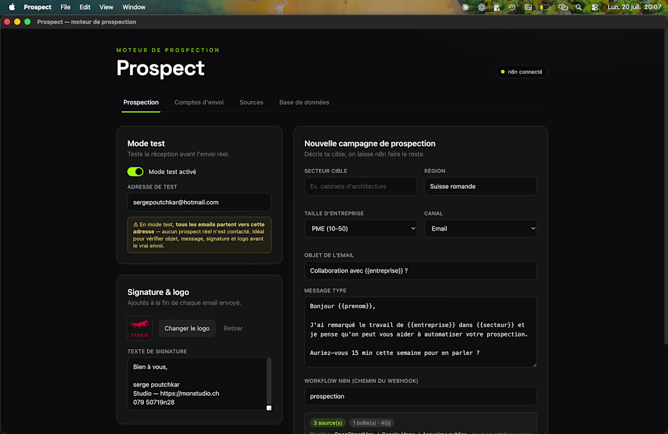Focus the Secteur cible input field
This screenshot has width=668, height=434.
pos(360,186)
